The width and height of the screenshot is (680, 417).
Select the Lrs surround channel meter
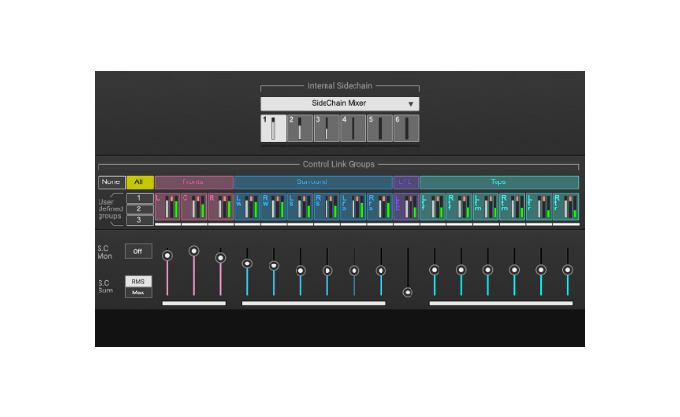click(x=353, y=208)
